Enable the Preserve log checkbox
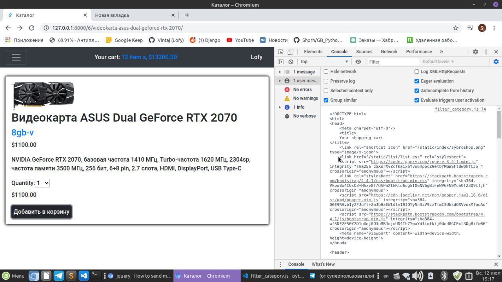This screenshot has height=282, width=502. pos(326,81)
